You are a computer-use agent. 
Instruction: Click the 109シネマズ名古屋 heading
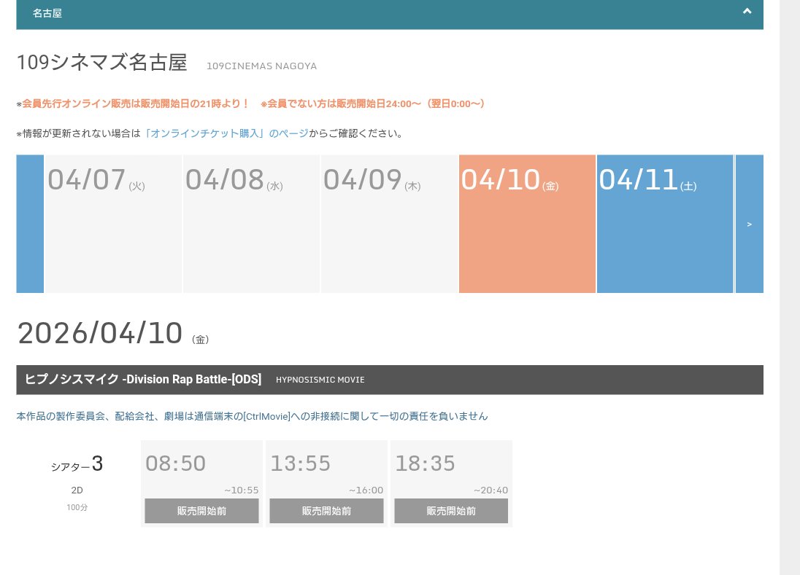point(101,63)
